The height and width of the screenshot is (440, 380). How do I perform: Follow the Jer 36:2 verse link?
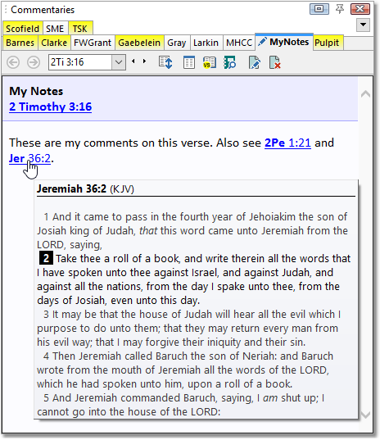(29, 158)
